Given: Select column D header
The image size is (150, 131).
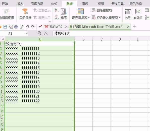Looking at the screenshot, I should click(120, 39).
